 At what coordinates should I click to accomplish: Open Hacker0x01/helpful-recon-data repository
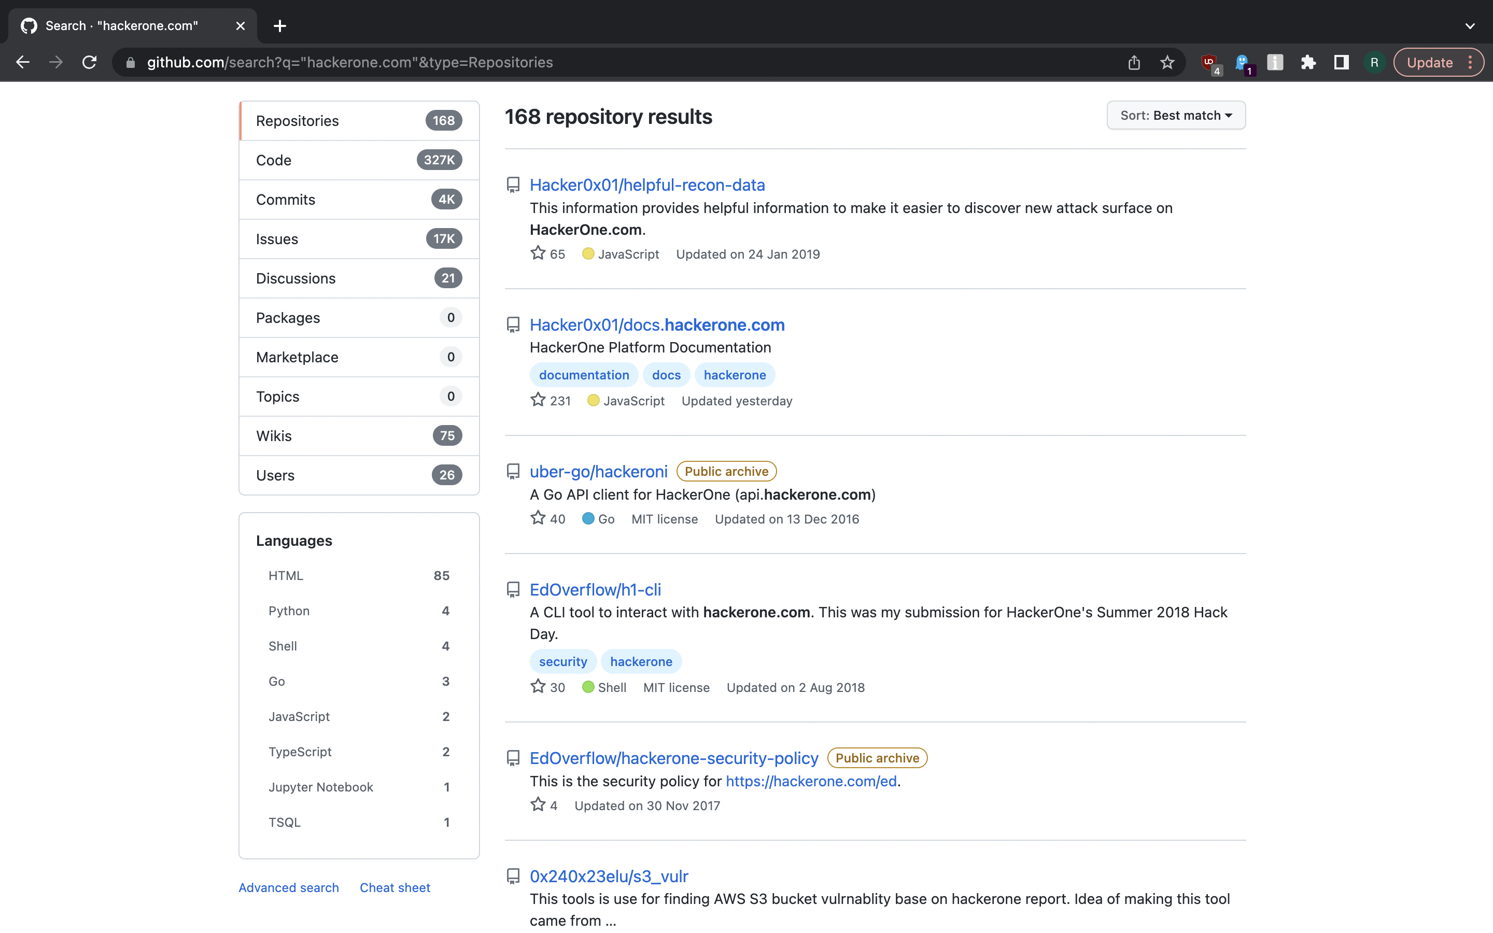pyautogui.click(x=647, y=185)
